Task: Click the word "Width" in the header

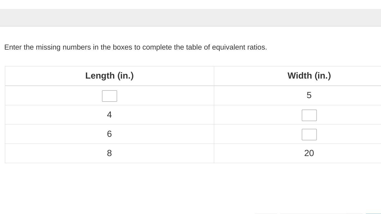Action: (300, 76)
